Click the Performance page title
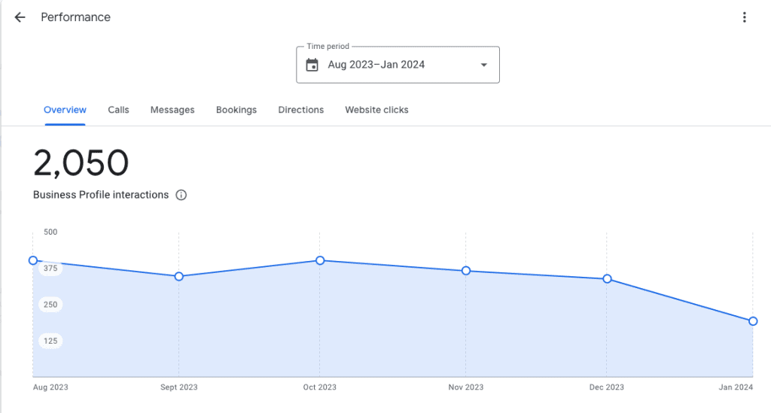The height and width of the screenshot is (413, 771). (x=76, y=18)
